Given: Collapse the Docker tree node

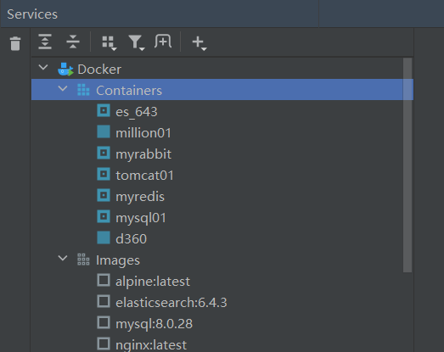Looking at the screenshot, I should click(x=43, y=67).
